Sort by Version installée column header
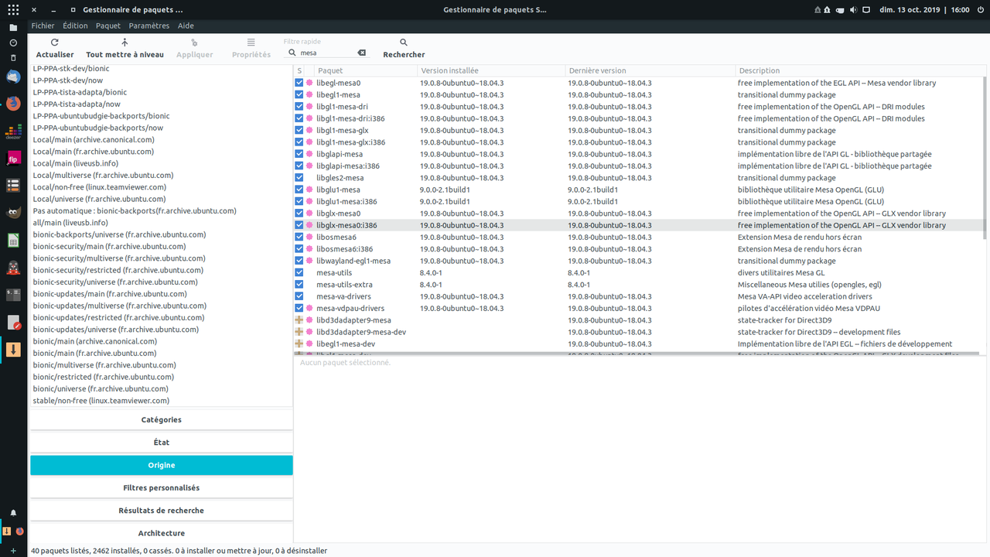990x557 pixels. 491,70
